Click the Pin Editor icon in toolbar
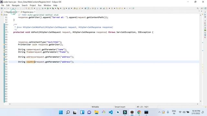 coord(133,8)
